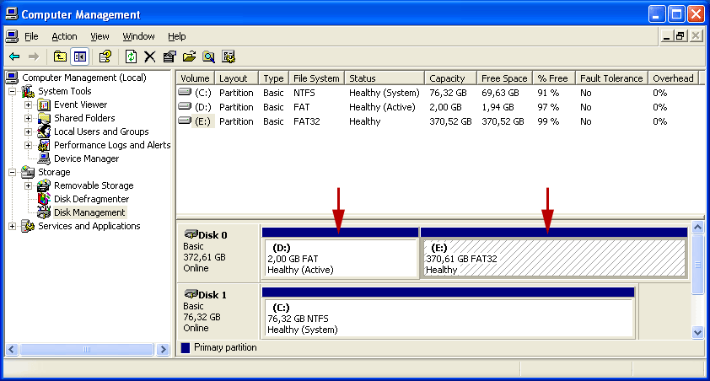Click the Open folder toolbar icon
710x381 pixels.
click(x=189, y=56)
